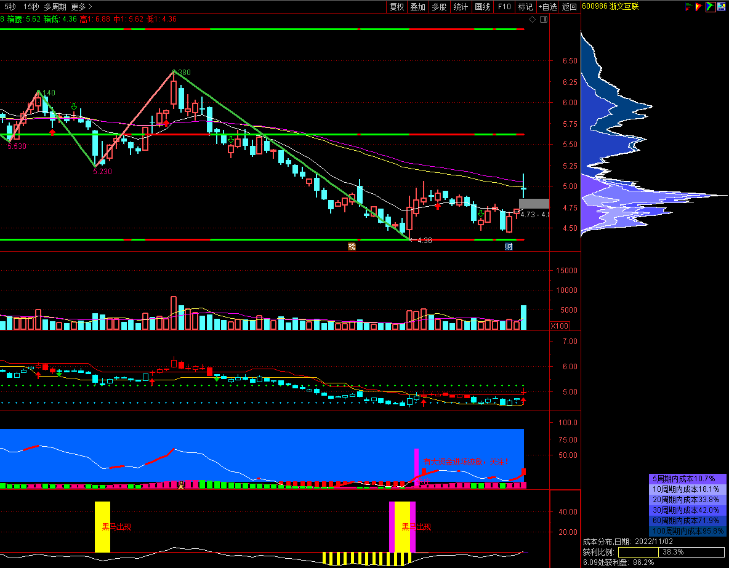Click the 60周期内成本 legend color swatch
The image size is (729, 568).
[x=688, y=520]
